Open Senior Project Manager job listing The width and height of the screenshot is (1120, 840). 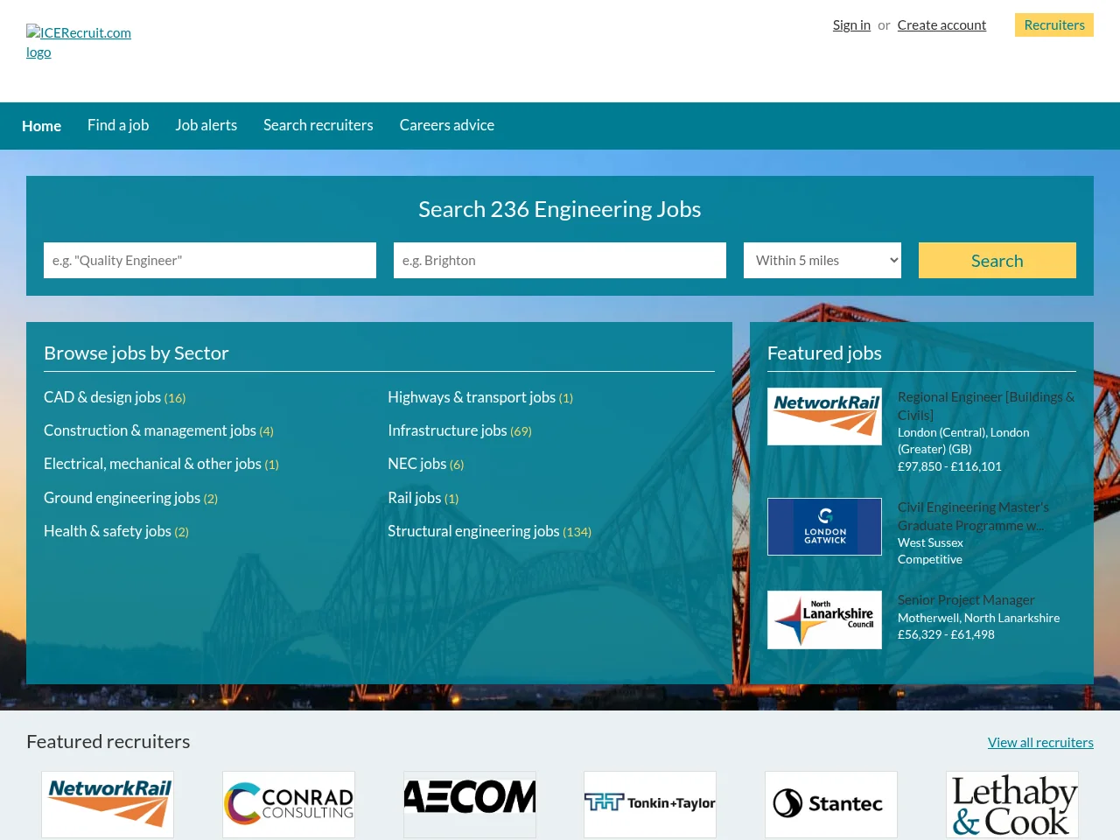[966, 600]
